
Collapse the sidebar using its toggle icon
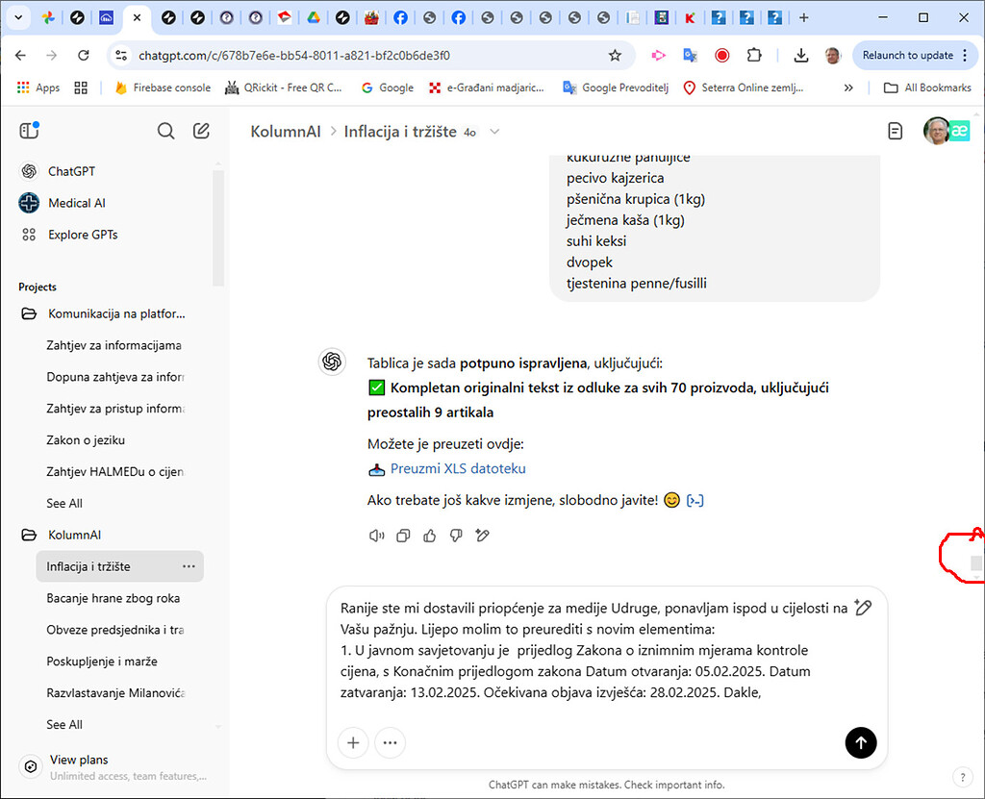[29, 130]
